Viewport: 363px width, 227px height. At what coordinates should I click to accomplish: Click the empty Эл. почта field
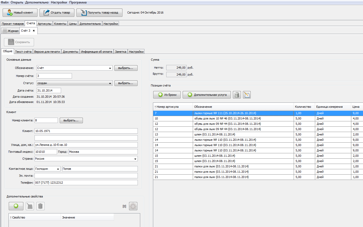click(86, 176)
